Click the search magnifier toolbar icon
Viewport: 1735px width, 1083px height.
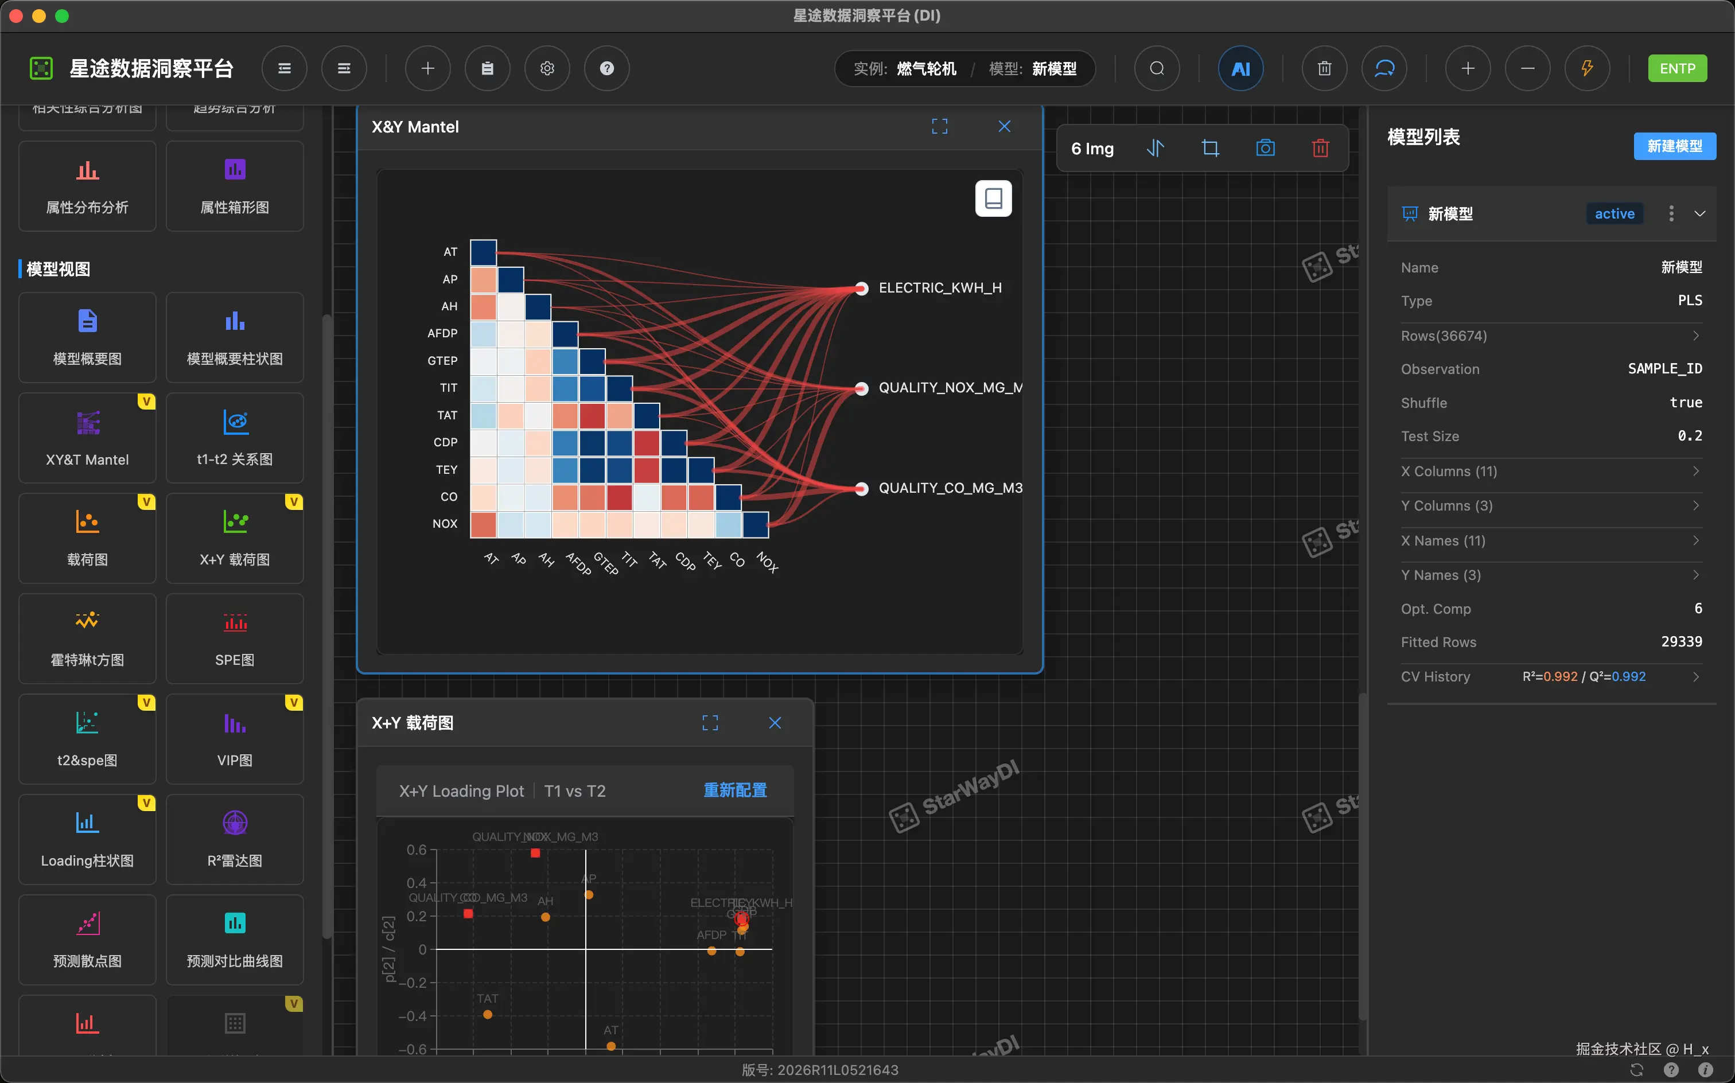pos(1156,69)
